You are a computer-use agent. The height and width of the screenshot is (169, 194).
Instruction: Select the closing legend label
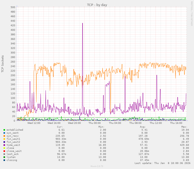point(12,160)
